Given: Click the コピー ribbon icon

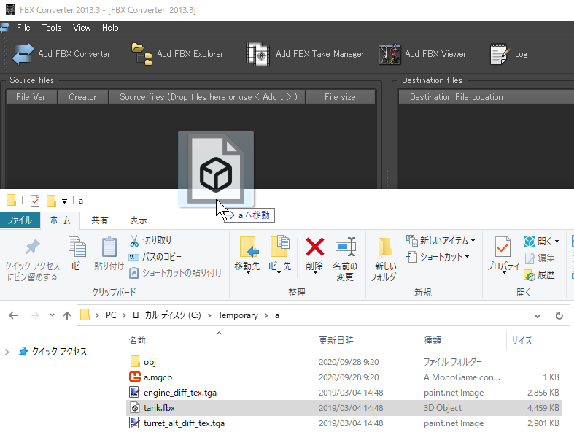Looking at the screenshot, I should pyautogui.click(x=77, y=246).
